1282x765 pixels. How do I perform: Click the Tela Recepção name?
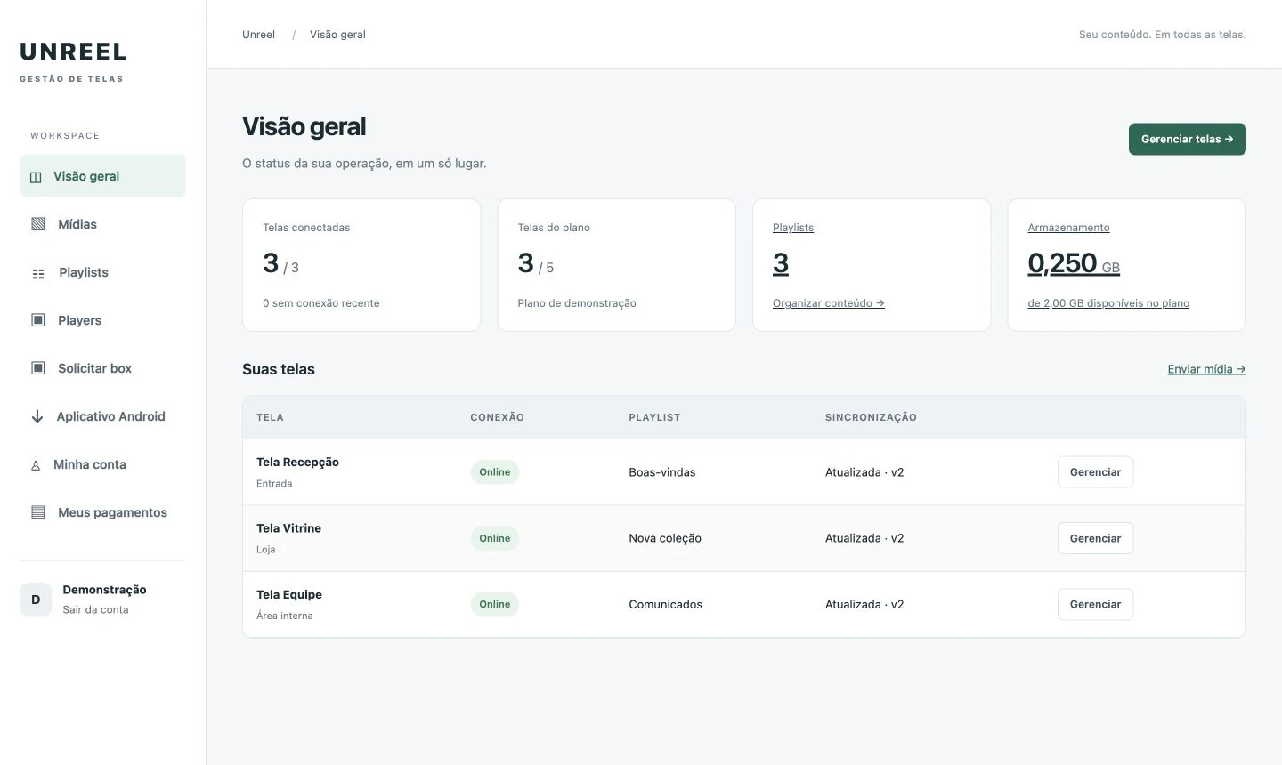coord(297,462)
